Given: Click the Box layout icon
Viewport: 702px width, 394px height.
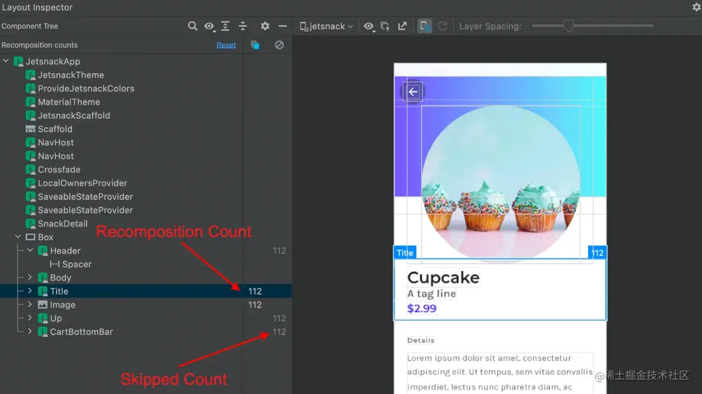Looking at the screenshot, I should coord(30,237).
